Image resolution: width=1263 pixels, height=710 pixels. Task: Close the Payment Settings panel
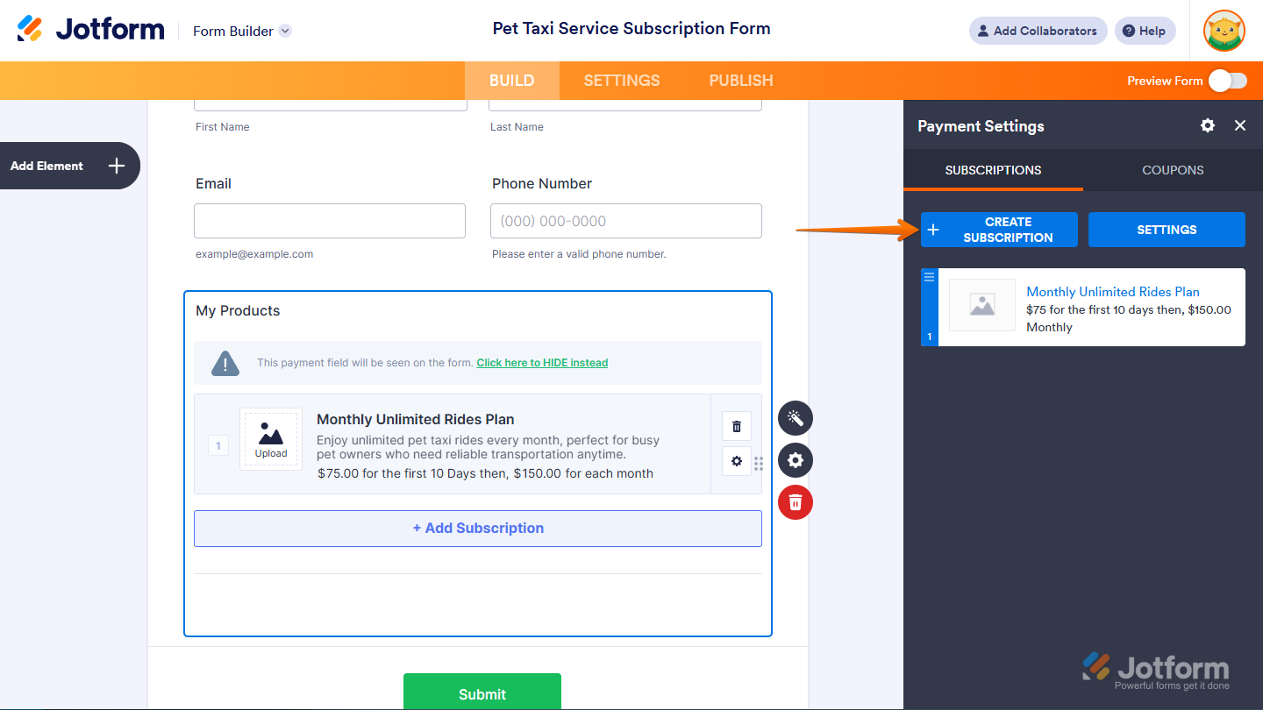pyautogui.click(x=1240, y=125)
